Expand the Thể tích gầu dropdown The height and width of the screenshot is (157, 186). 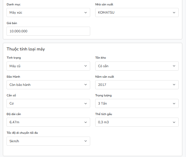point(137,122)
